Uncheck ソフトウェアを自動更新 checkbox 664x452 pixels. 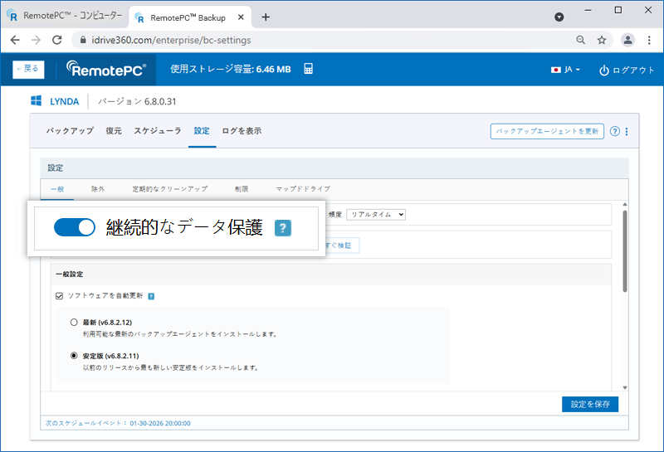click(x=59, y=296)
